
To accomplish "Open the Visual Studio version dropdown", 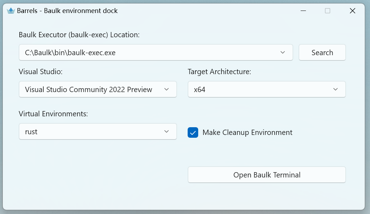I will [98, 90].
